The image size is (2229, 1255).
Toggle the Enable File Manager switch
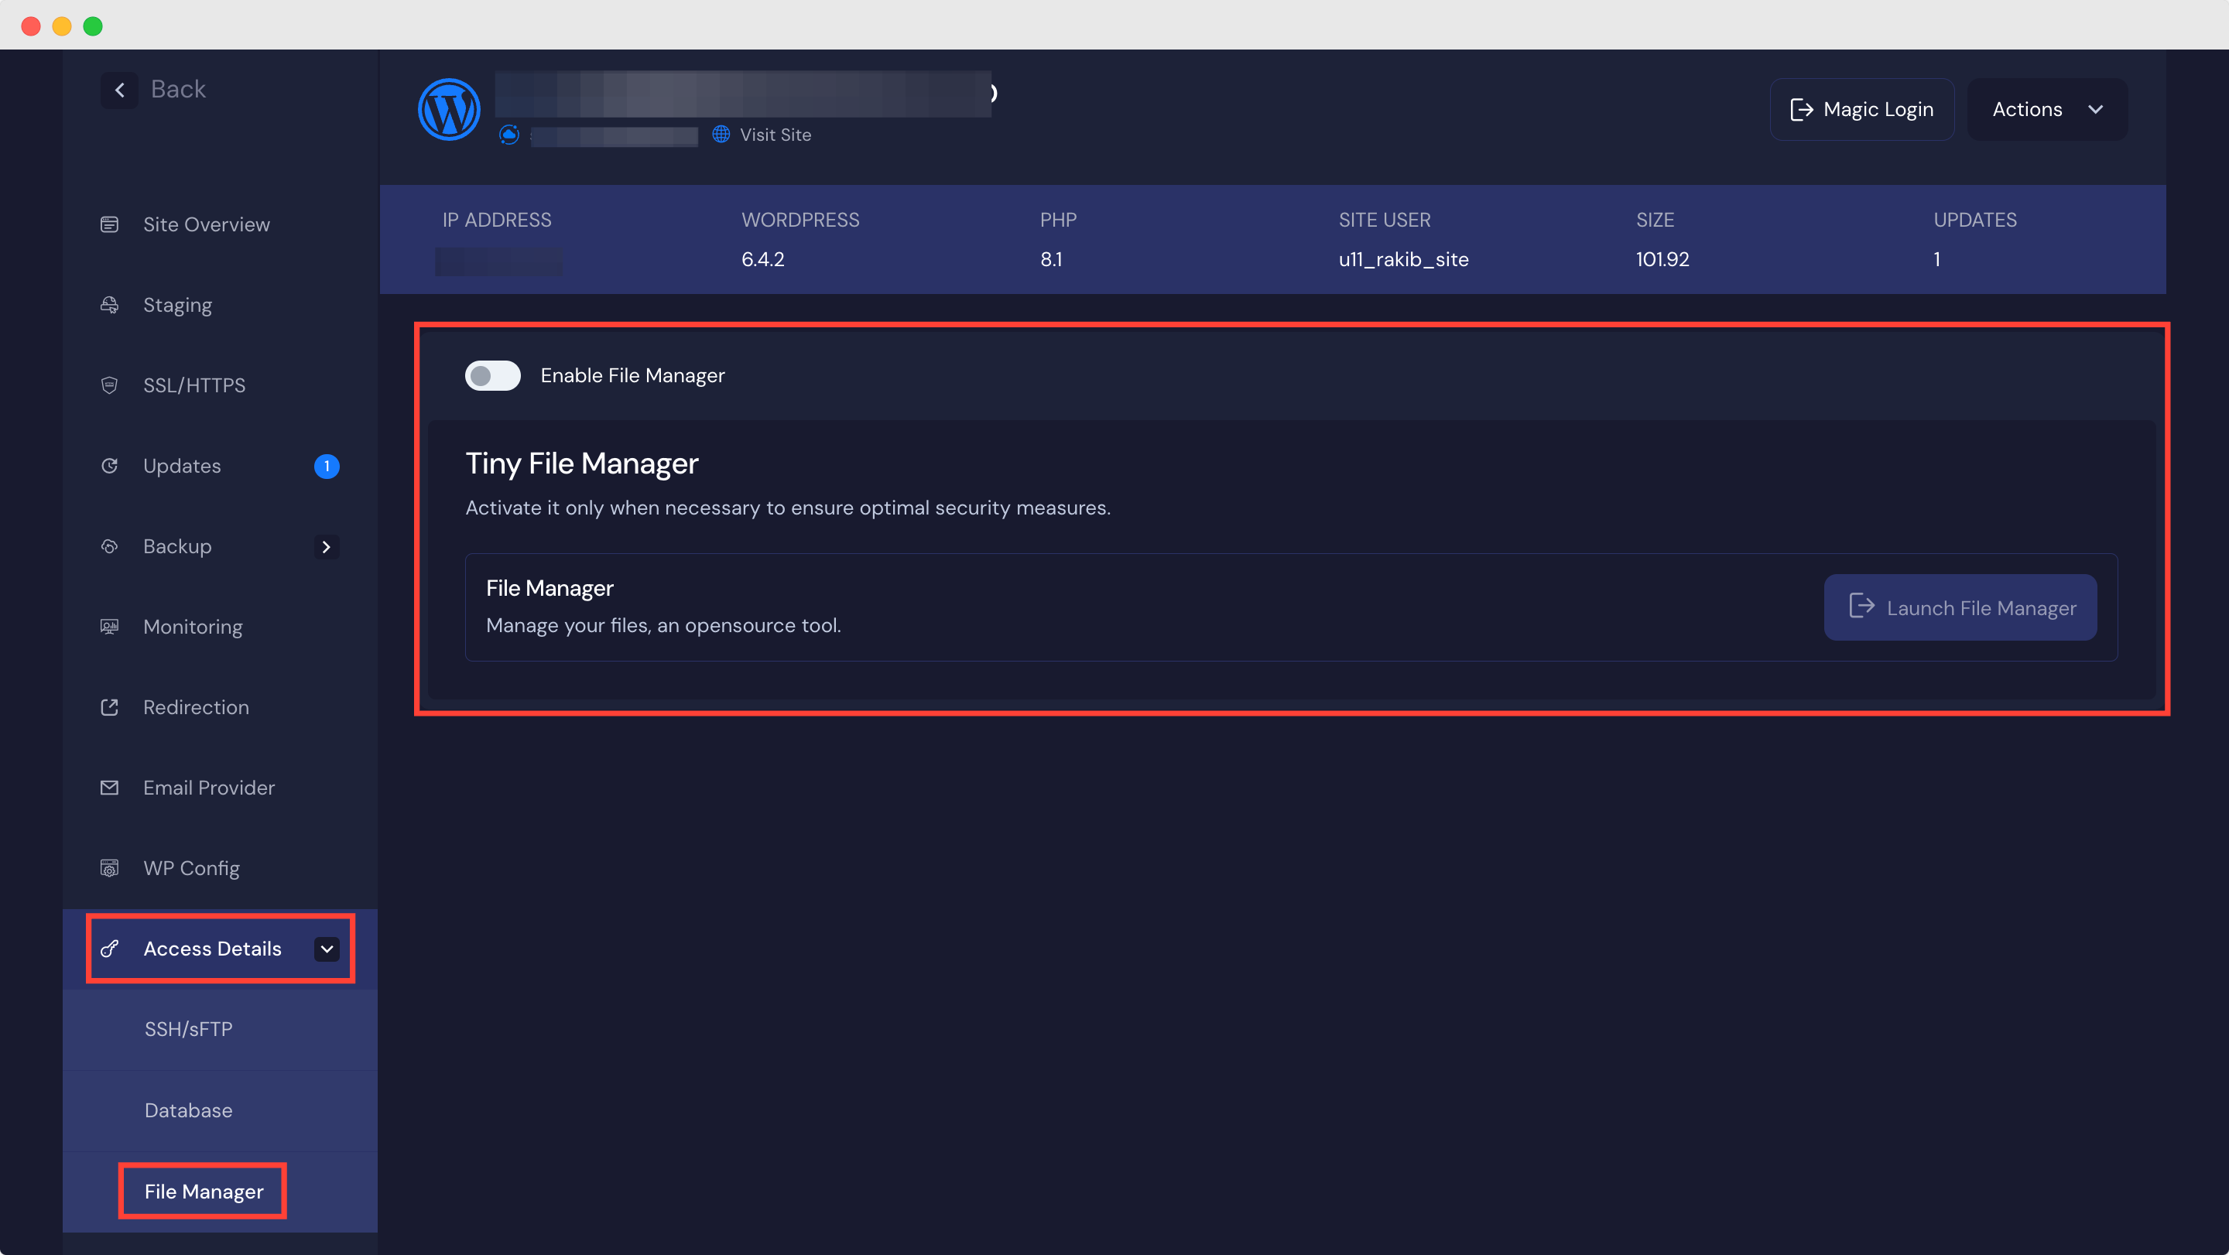(491, 375)
